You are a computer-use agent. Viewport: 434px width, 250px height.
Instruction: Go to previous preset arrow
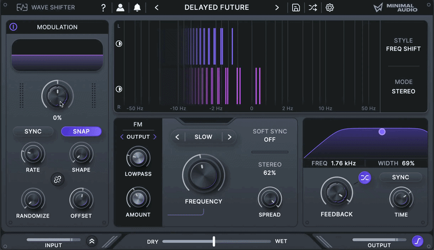coord(157,8)
